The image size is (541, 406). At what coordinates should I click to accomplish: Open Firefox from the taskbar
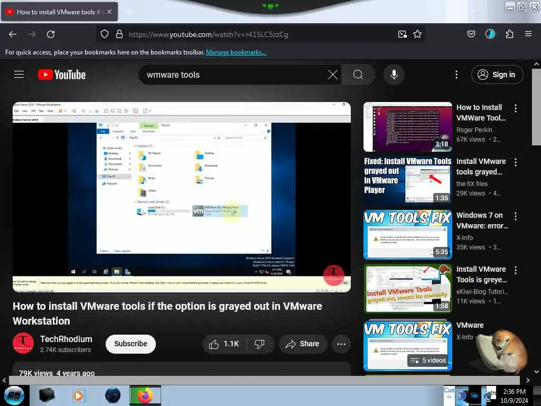click(145, 395)
